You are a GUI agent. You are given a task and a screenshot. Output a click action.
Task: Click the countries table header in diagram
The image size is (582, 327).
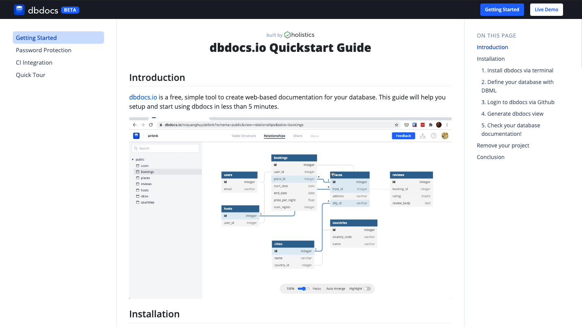tap(354, 223)
